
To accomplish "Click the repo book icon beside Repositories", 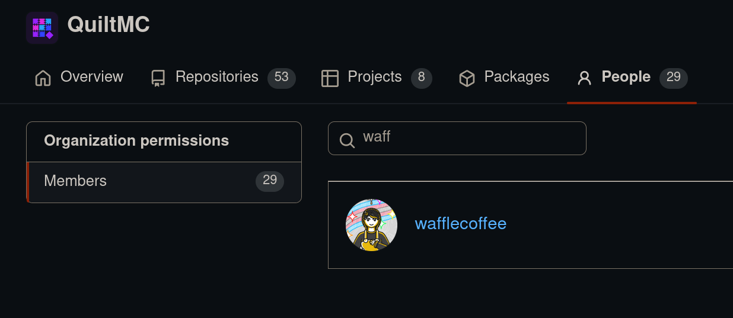I will pyautogui.click(x=158, y=78).
